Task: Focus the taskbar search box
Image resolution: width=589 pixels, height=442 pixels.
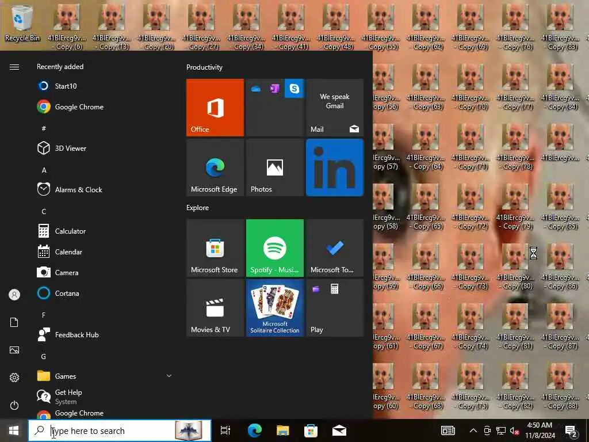Action: pos(120,430)
